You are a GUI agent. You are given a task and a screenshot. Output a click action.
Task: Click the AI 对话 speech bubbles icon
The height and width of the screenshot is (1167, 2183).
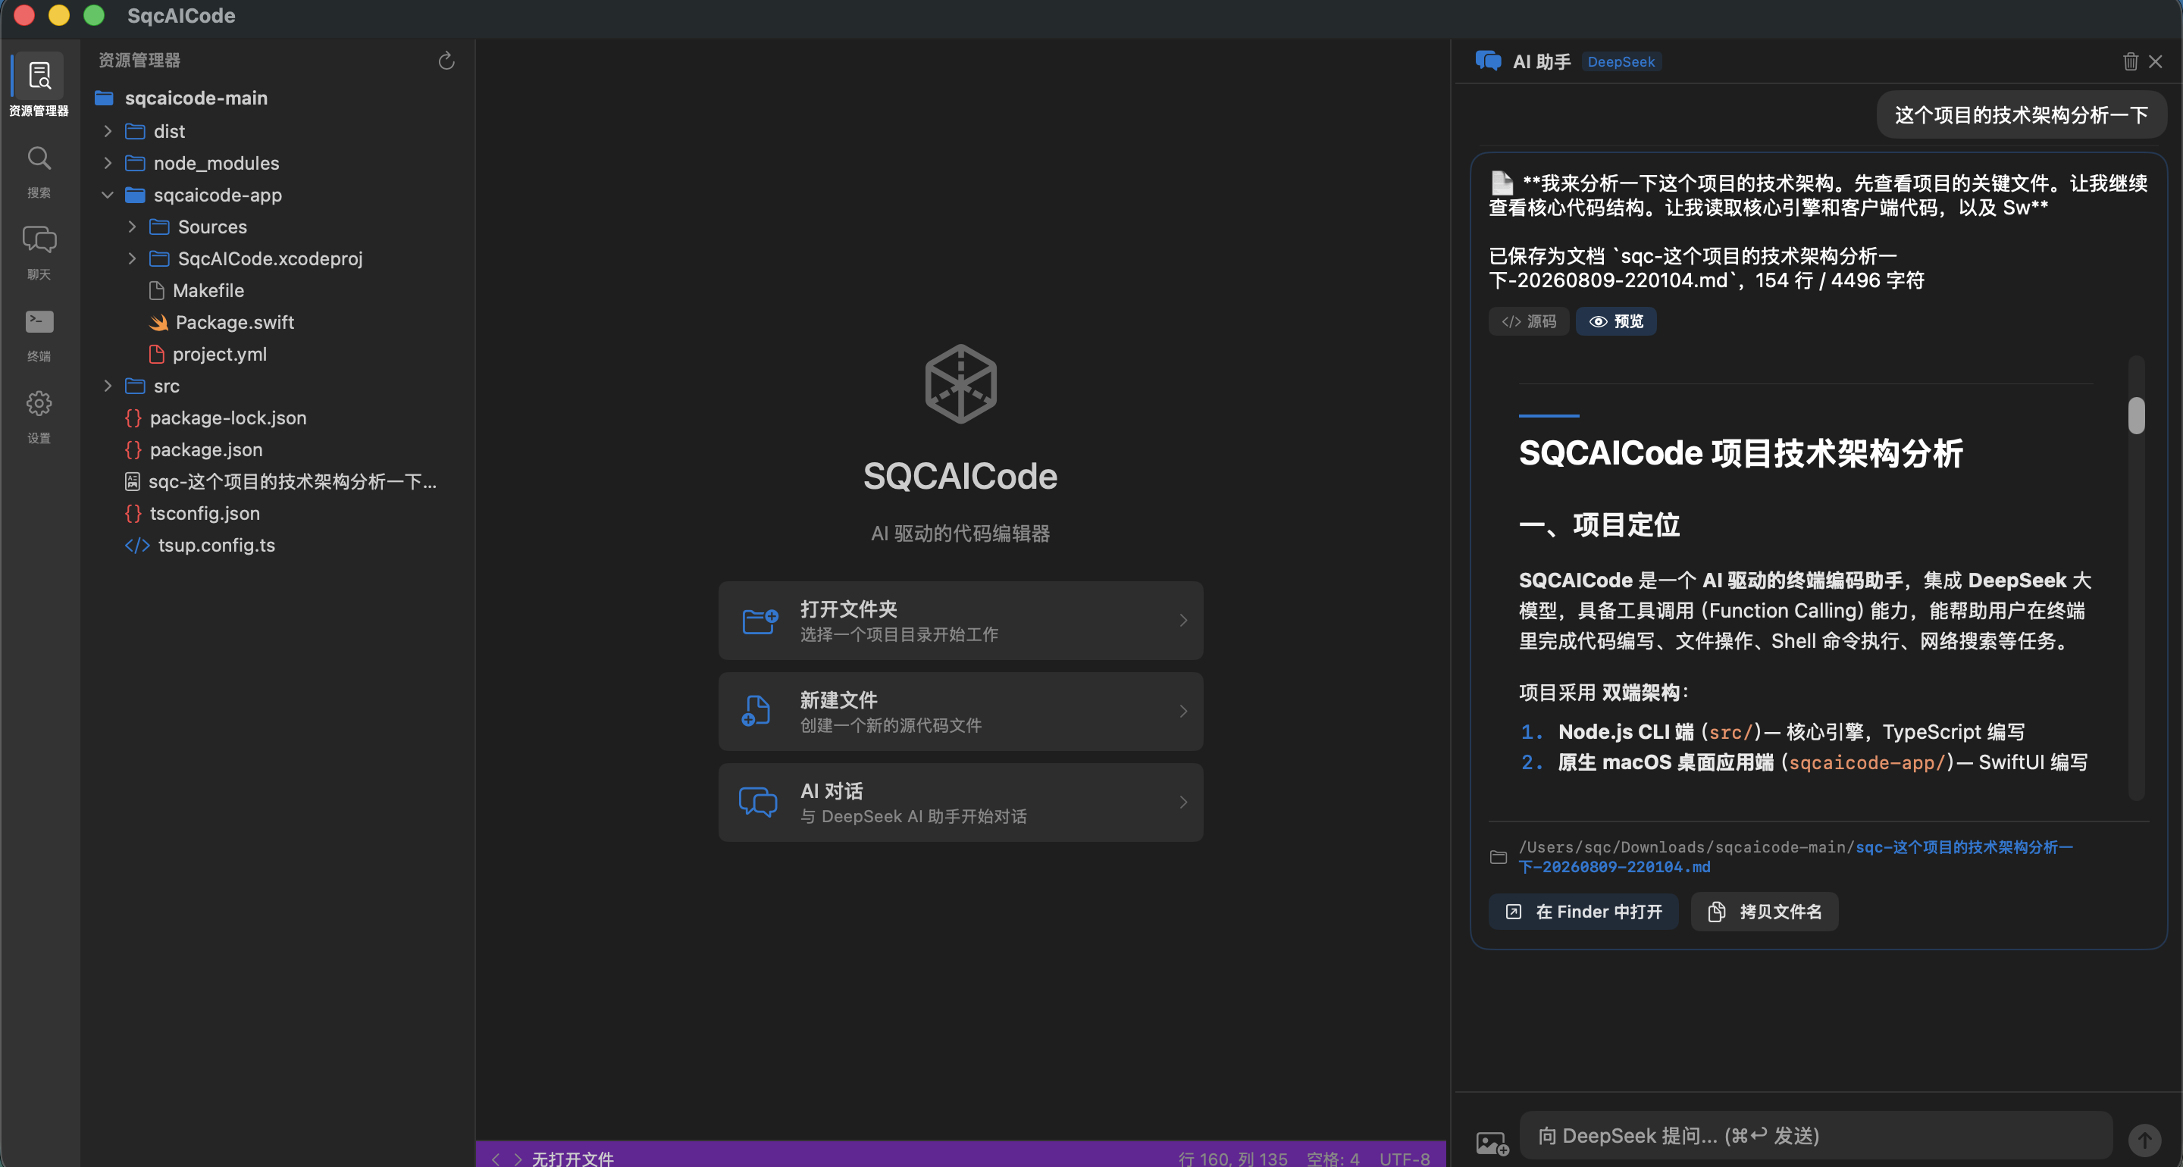tap(758, 802)
